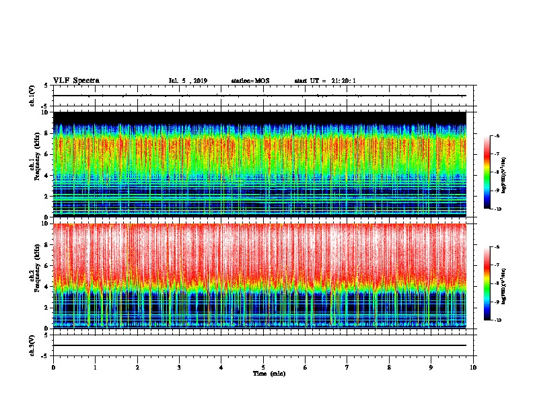The height and width of the screenshot is (412, 533).
Task: Click the "ch.1(V)" axis label
Action: pos(32,96)
